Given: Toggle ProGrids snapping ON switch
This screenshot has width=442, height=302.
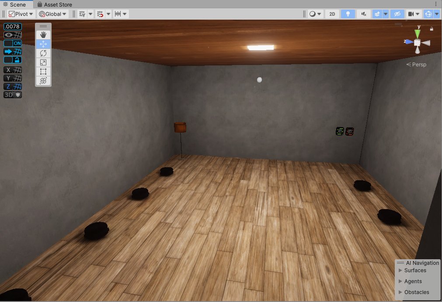Looking at the screenshot, I should [x=13, y=43].
